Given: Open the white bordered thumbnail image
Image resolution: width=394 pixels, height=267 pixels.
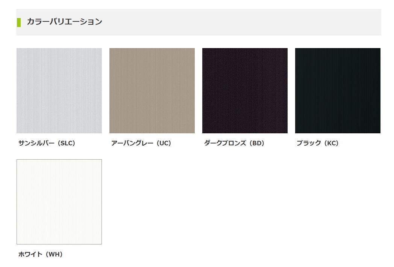Looking at the screenshot, I should click(x=59, y=202).
